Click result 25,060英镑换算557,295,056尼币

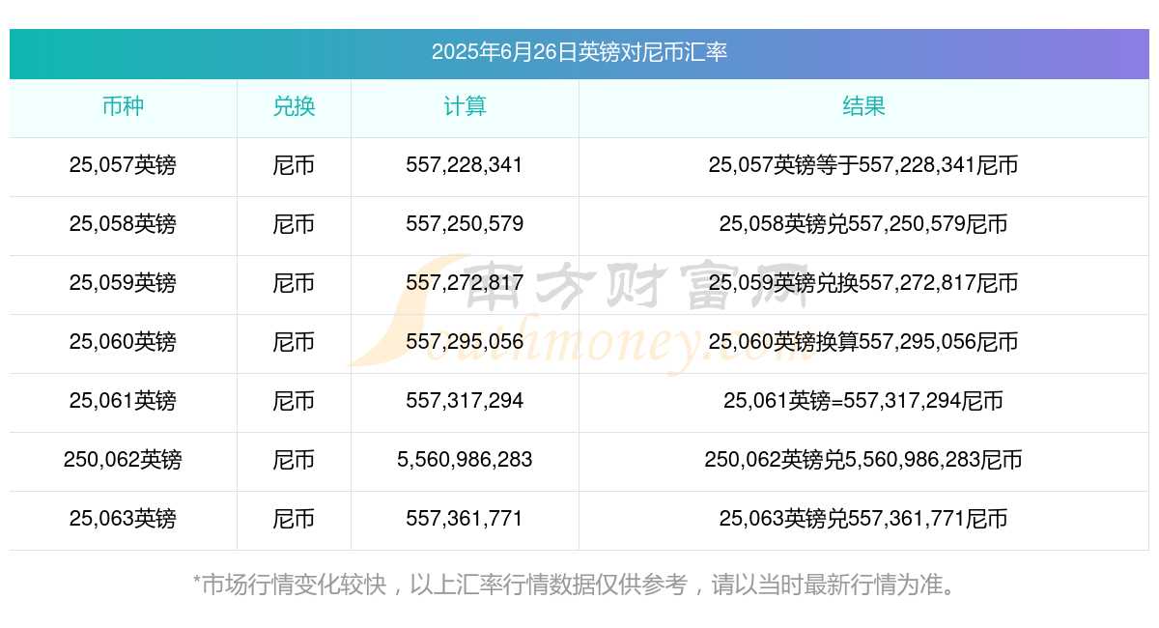(x=863, y=342)
